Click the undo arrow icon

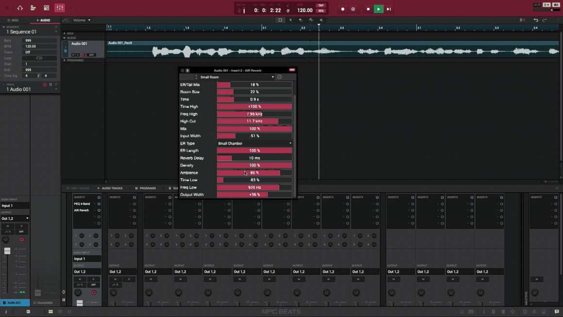(536, 20)
